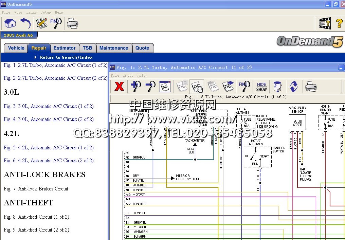345x240 pixels.
Task: Open the video tutorial filmstrip icon
Action: click(x=324, y=23)
